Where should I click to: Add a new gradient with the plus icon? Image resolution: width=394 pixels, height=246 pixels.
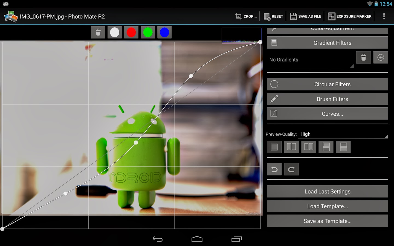click(x=381, y=57)
